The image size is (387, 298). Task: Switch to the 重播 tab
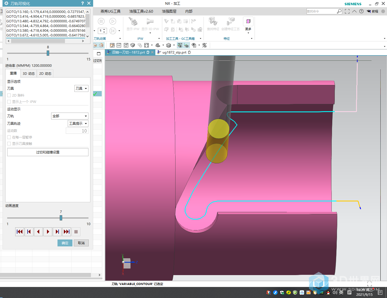point(13,73)
